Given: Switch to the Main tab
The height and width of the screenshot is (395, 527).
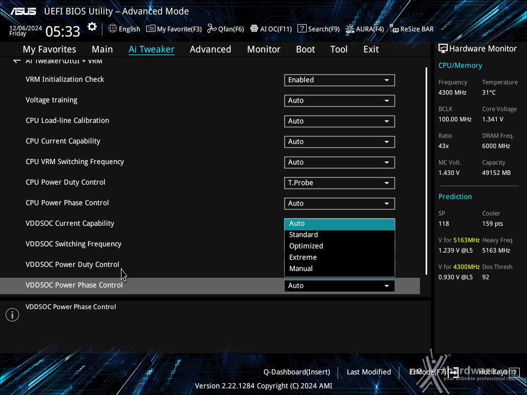Looking at the screenshot, I should click(102, 49).
